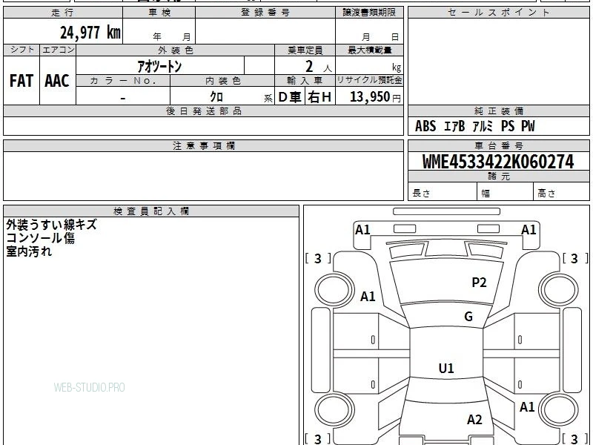Click the 輸入車 header

[305, 81]
